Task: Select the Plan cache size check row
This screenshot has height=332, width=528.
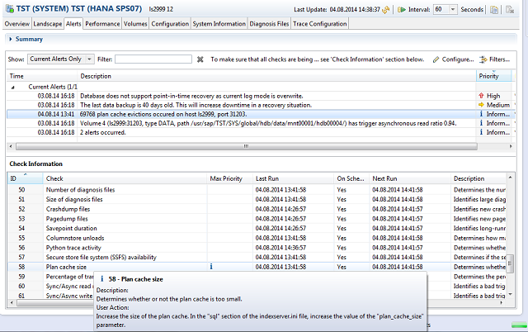Action: (x=257, y=267)
